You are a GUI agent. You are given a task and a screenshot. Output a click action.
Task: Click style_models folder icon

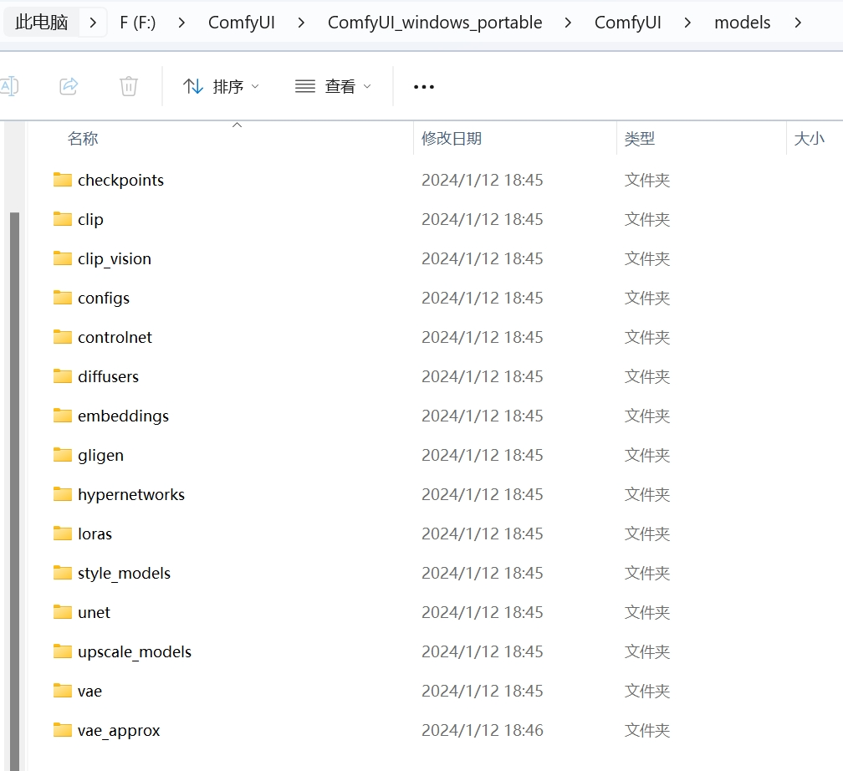point(63,572)
